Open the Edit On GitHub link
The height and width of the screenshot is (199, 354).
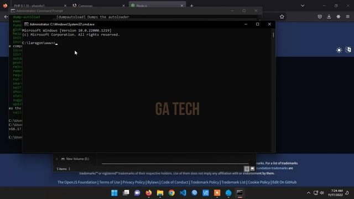(284, 182)
